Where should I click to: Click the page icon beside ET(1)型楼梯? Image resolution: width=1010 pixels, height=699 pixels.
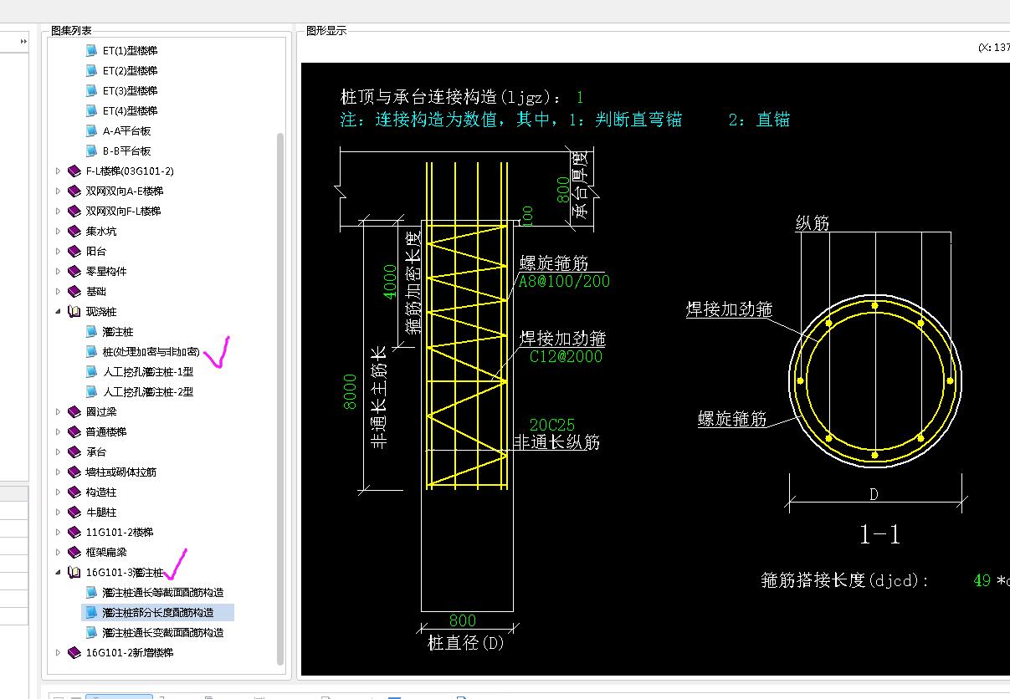point(91,50)
